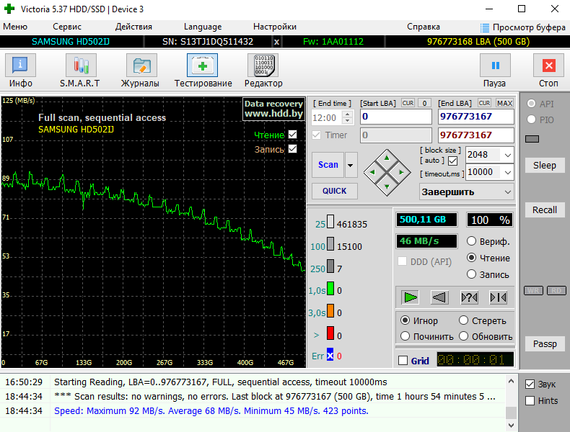This screenshot has width=570, height=432.
Task: Click the End LBA input field
Action: [x=475, y=117]
